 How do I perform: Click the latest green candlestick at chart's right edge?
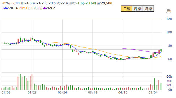click(x=161, y=51)
